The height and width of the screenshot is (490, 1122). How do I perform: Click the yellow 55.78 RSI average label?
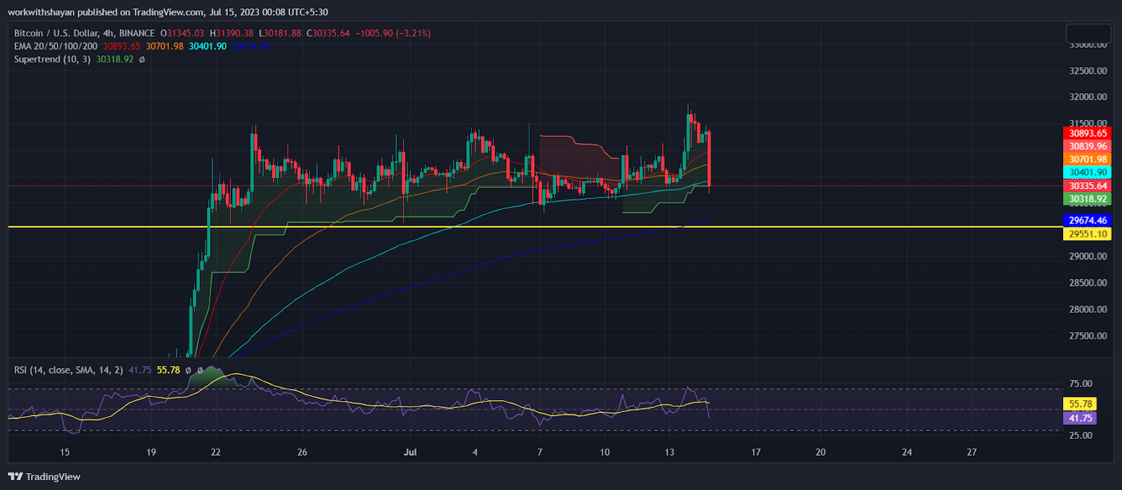(x=1080, y=404)
